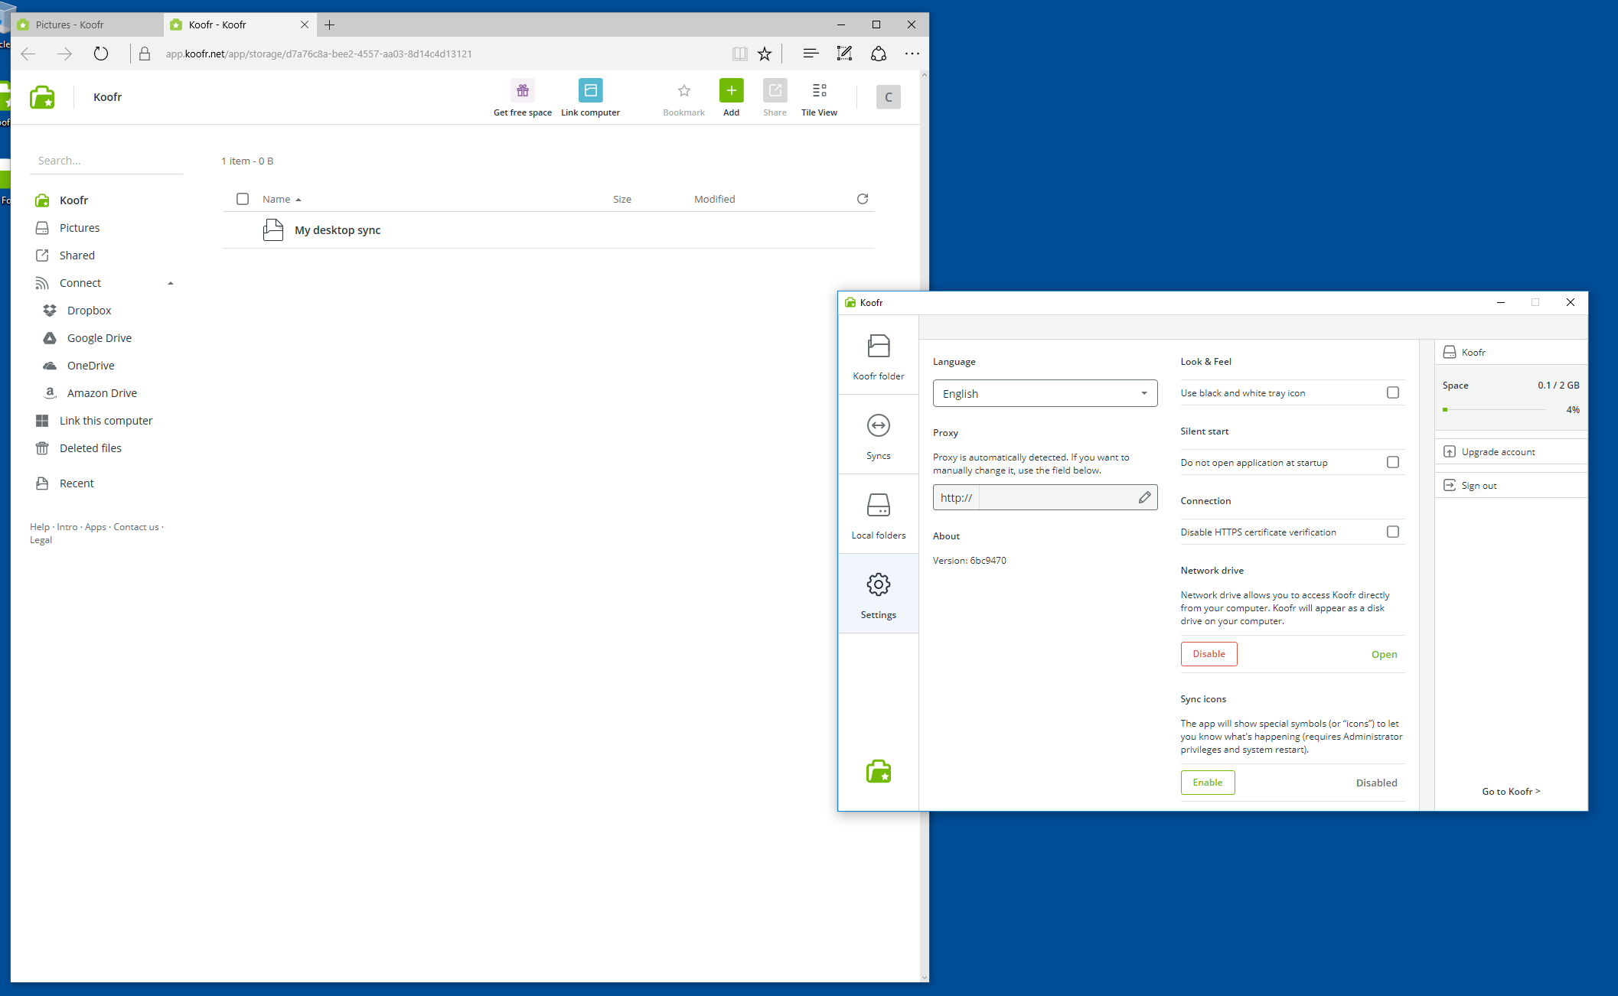1618x996 pixels.
Task: Click the Link computer toolbar icon
Action: pos(590,91)
